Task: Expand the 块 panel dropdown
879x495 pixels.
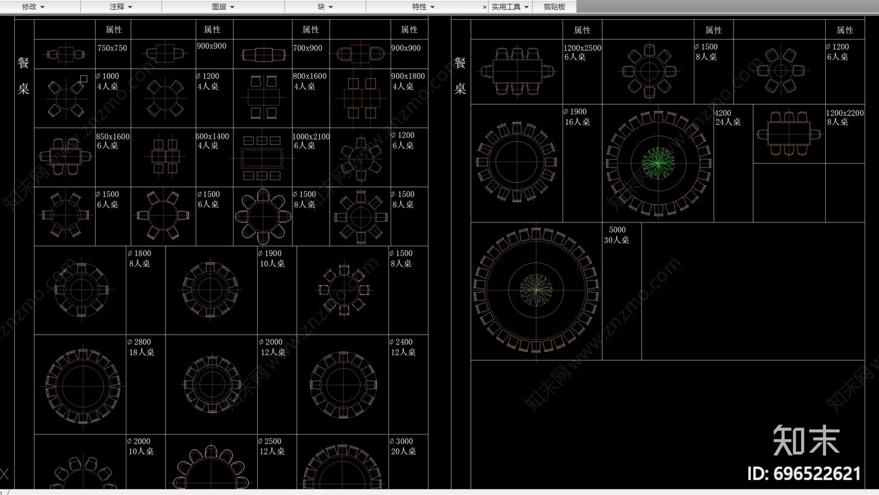Action: point(325,7)
